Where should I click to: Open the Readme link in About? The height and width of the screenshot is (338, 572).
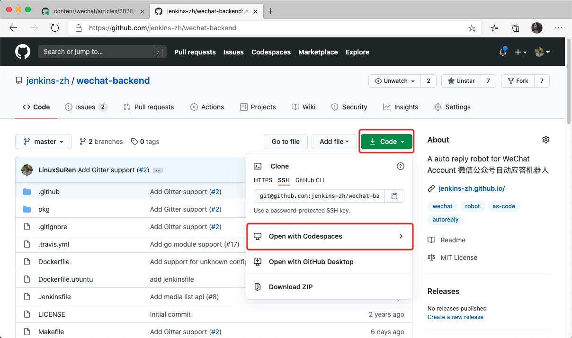click(447, 240)
